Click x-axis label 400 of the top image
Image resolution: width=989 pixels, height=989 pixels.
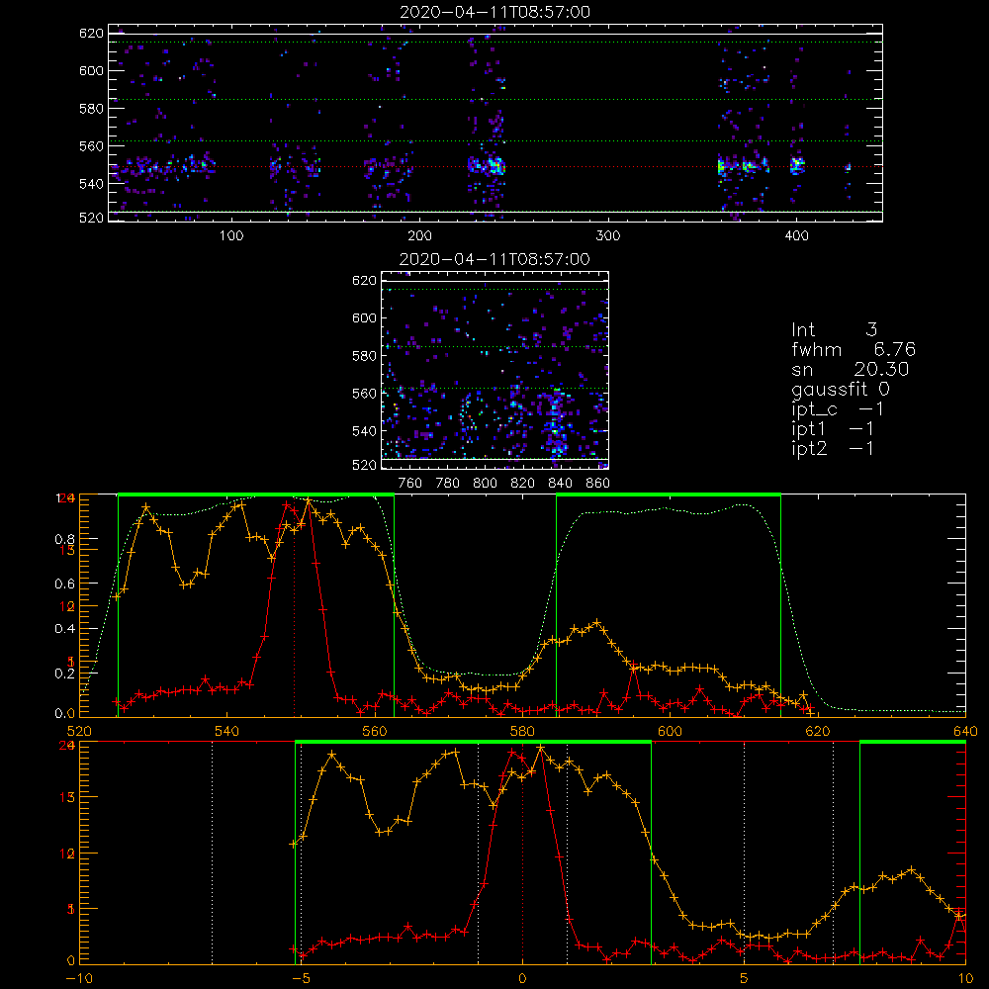coord(796,236)
